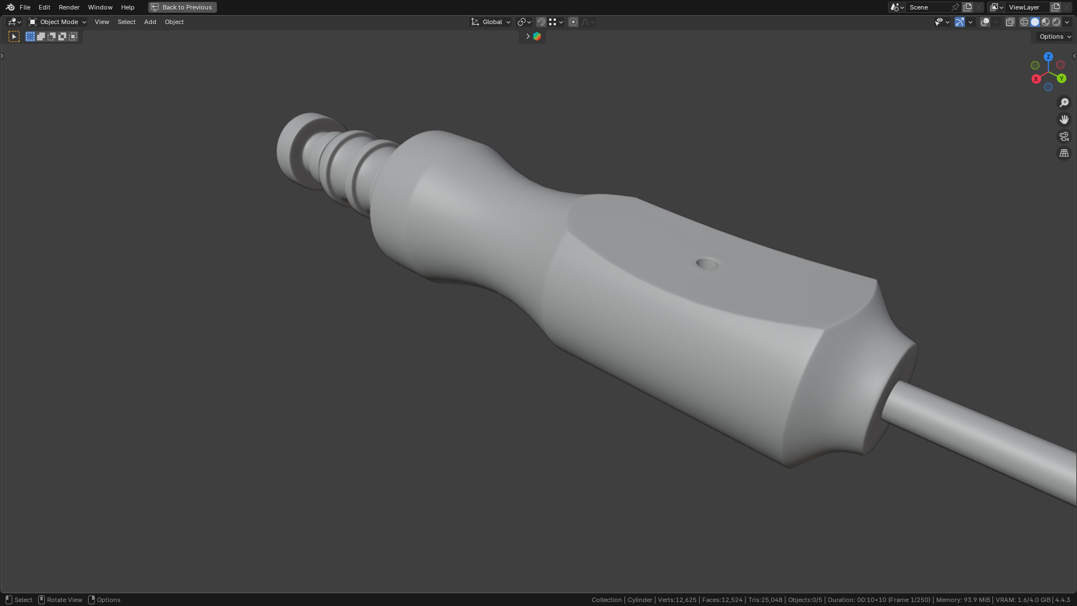Click the X axis on navigation gizmo
Screen dimensions: 1077x606
click(1036, 79)
